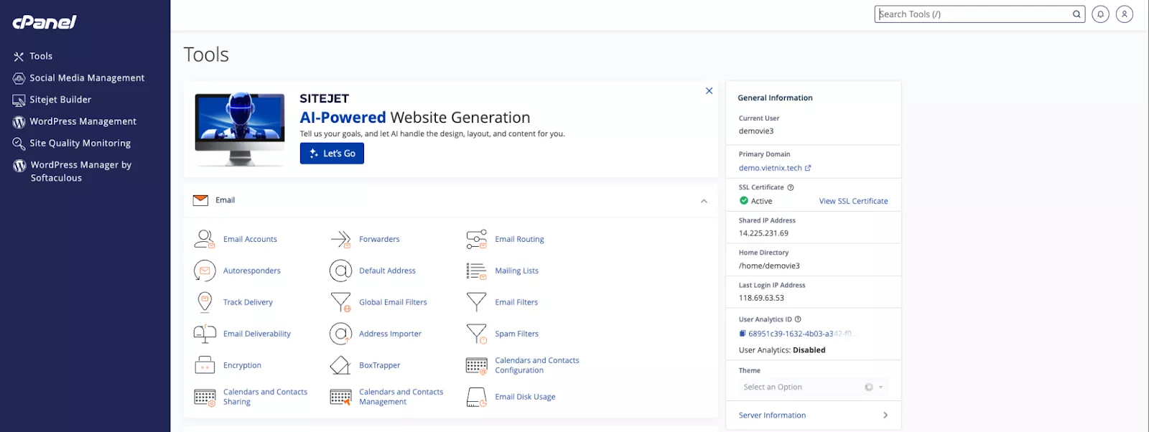Screen dimensions: 1149x432
Task: Click the Spam Filters funnel icon
Action: [x=476, y=334]
